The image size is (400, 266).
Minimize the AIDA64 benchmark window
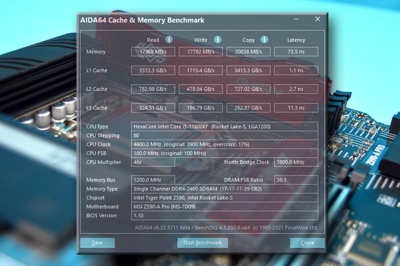pos(296,19)
